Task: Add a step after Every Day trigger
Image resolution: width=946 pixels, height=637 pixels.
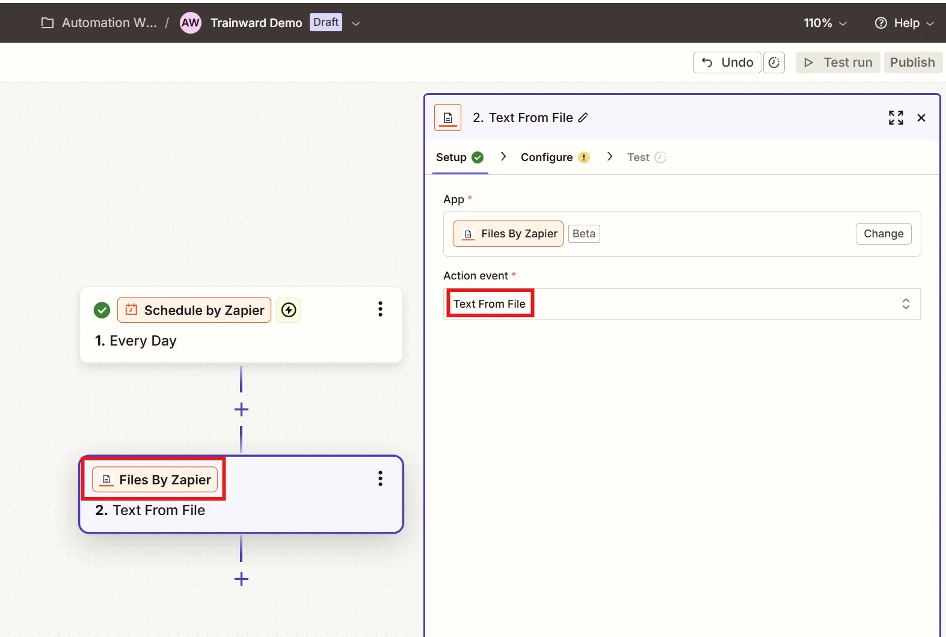Action: tap(241, 410)
